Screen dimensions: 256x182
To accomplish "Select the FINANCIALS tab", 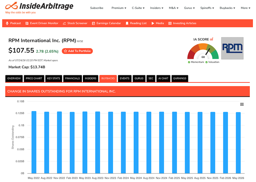I will [x=73, y=78].
